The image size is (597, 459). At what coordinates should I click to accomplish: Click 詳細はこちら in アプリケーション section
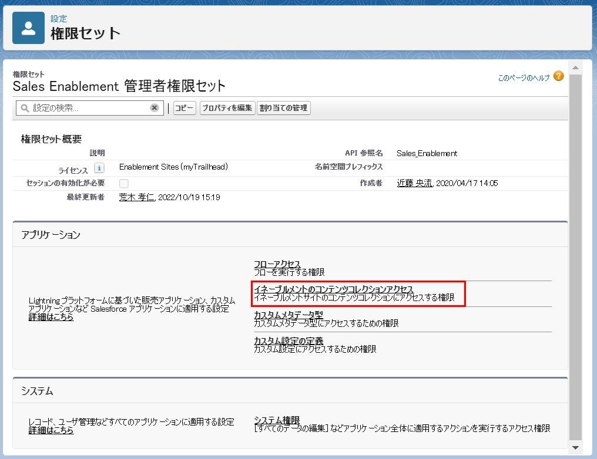pyautogui.click(x=51, y=317)
